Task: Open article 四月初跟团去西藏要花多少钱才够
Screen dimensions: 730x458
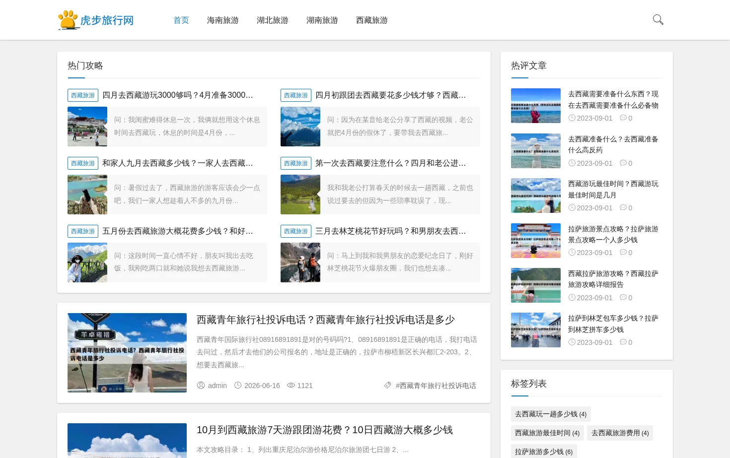Action: [391, 95]
